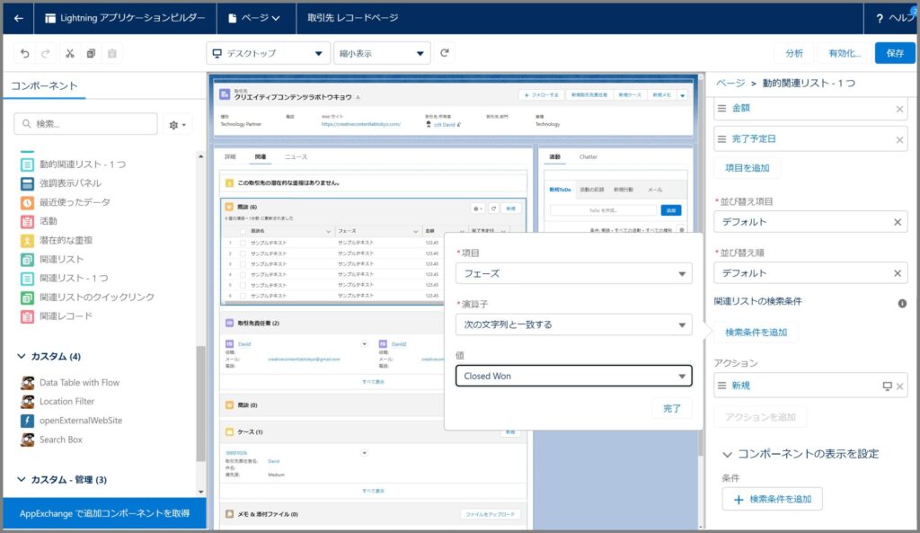920x533 pixels.
Task: Switch to the Chatter tab
Action: 588,157
